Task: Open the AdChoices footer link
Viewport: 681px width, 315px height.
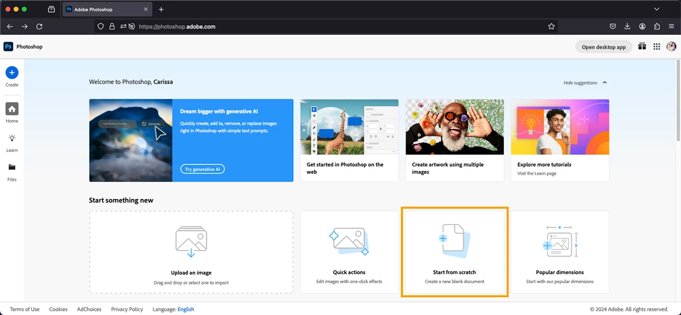Action: [x=89, y=310]
